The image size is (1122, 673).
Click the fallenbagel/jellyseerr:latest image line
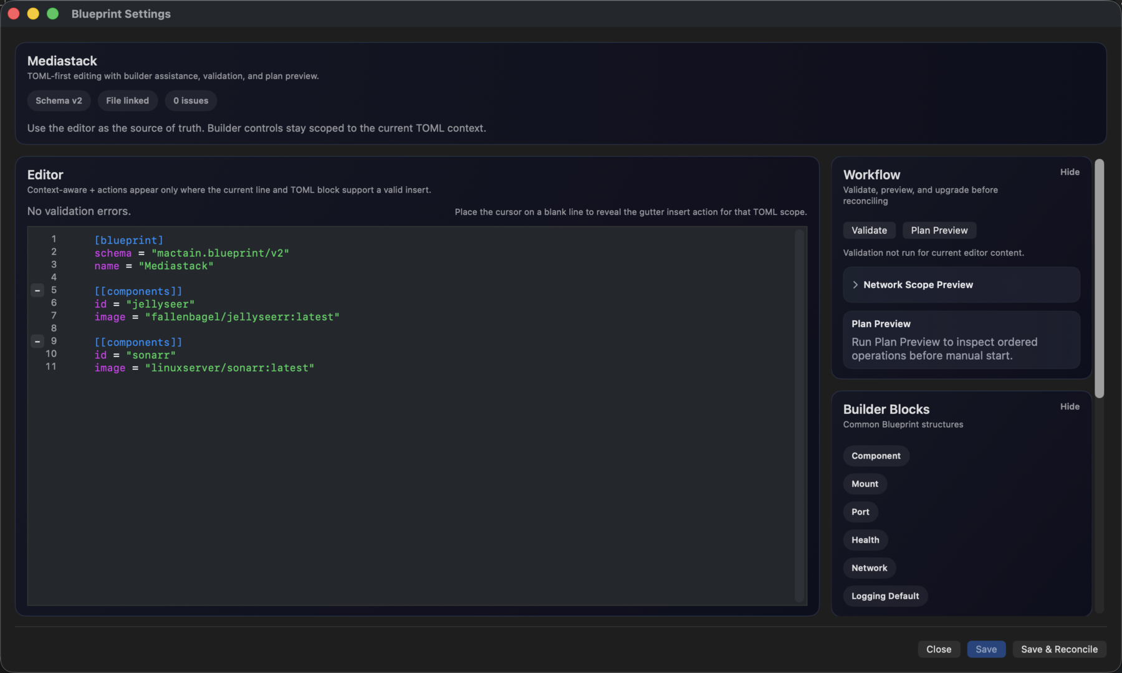pos(217,317)
